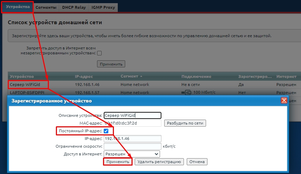Click Нет registered value for LAPTOP-8SIFDPPI
The width and height of the screenshot is (301, 174).
pyautogui.click(x=242, y=93)
